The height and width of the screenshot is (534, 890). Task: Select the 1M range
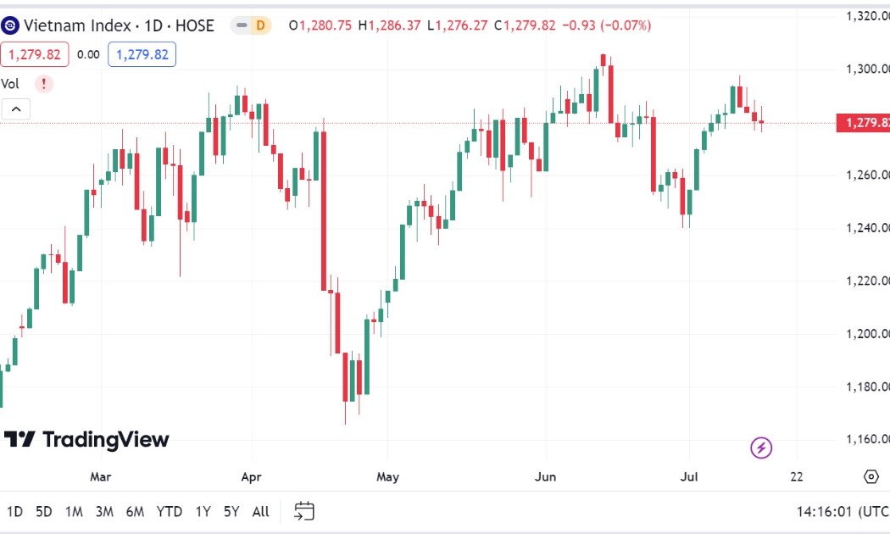point(74,512)
